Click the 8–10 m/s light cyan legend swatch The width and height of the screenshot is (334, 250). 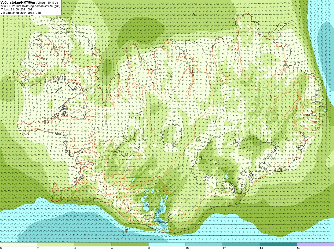pyautogui.click(x=167, y=245)
